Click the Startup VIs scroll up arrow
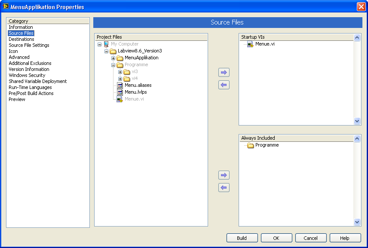The image size is (368, 248). (357, 37)
